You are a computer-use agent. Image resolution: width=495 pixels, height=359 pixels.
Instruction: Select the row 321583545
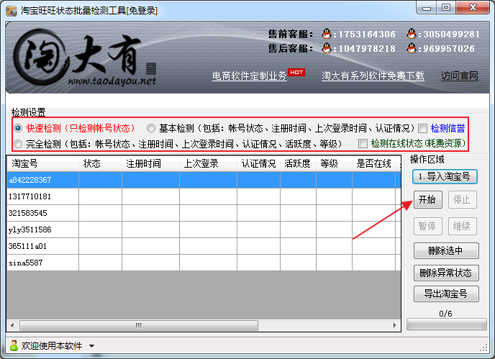[x=204, y=213]
